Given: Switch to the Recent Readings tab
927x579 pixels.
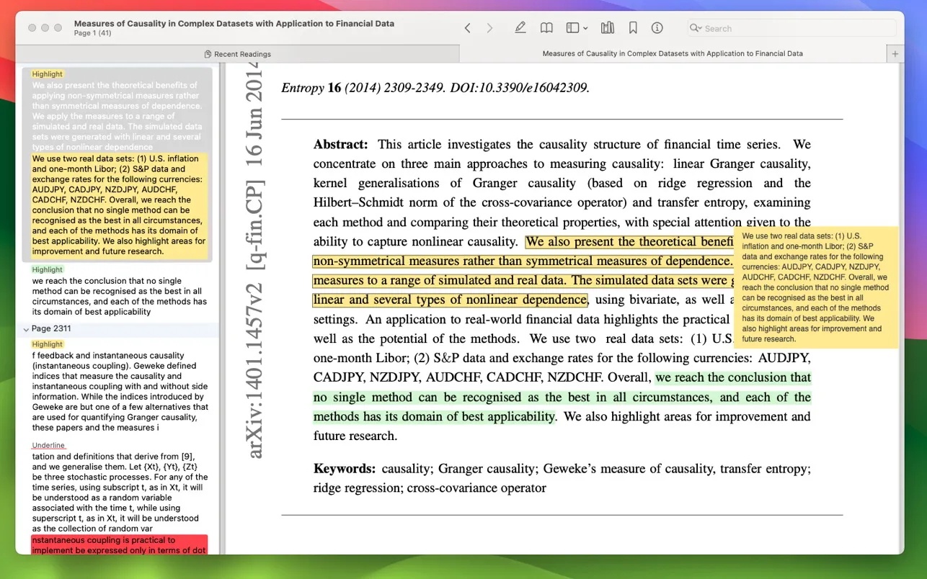Looking at the screenshot, I should (237, 54).
